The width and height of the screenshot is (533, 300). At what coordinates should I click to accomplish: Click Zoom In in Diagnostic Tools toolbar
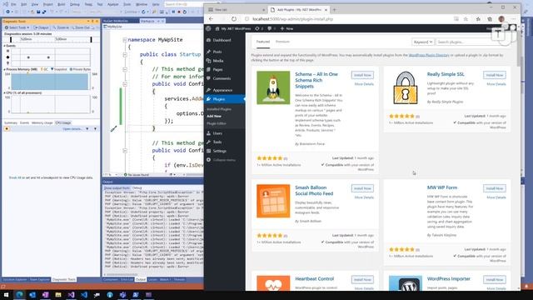pyautogui.click(x=61, y=27)
